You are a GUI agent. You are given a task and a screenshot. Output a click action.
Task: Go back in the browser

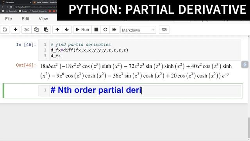tap(3, 7)
